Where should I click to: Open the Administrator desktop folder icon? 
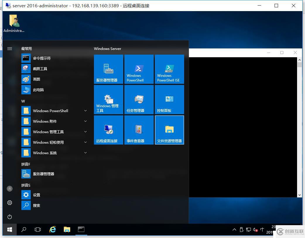14,23
